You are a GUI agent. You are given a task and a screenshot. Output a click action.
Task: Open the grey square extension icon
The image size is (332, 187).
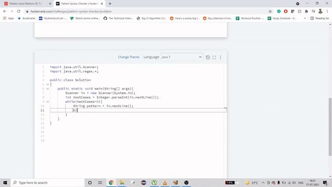[299, 11]
